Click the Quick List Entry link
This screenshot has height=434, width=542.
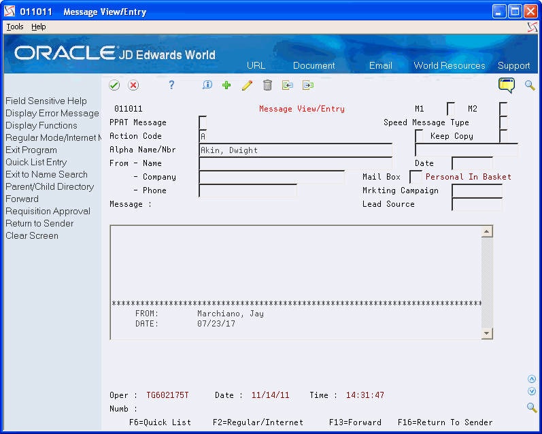[x=36, y=162]
